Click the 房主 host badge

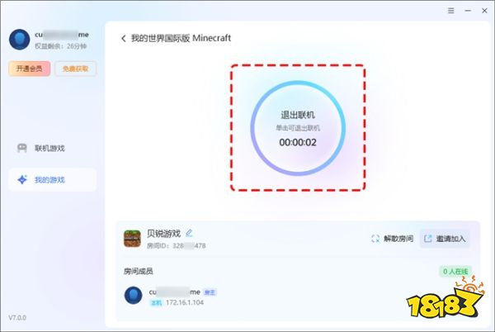pyautogui.click(x=210, y=292)
